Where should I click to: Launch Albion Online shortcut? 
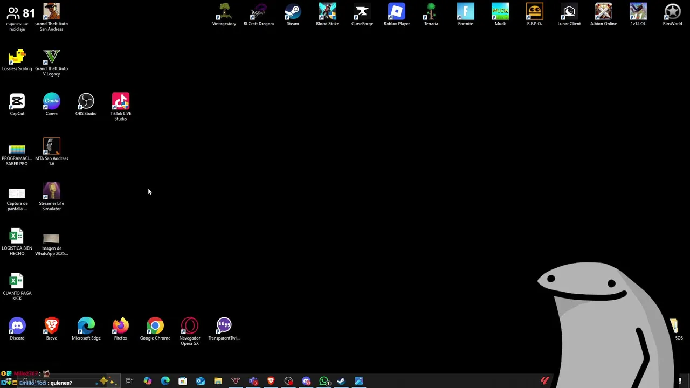603,15
